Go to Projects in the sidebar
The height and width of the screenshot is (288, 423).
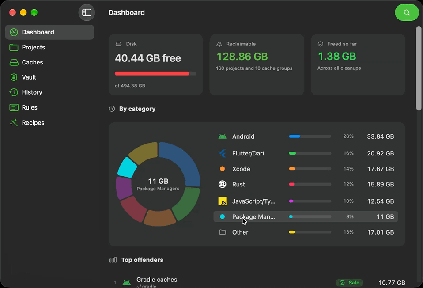(49, 47)
